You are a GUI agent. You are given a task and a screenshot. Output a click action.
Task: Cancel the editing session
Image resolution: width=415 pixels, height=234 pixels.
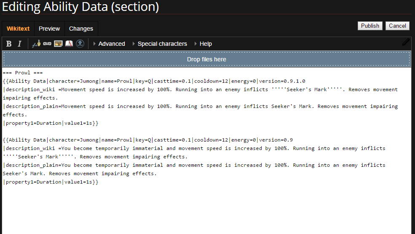click(397, 26)
